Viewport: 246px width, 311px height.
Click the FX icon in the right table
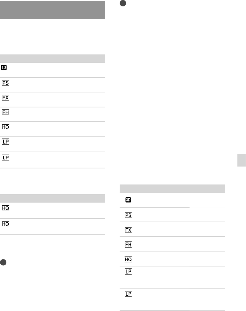tap(129, 229)
